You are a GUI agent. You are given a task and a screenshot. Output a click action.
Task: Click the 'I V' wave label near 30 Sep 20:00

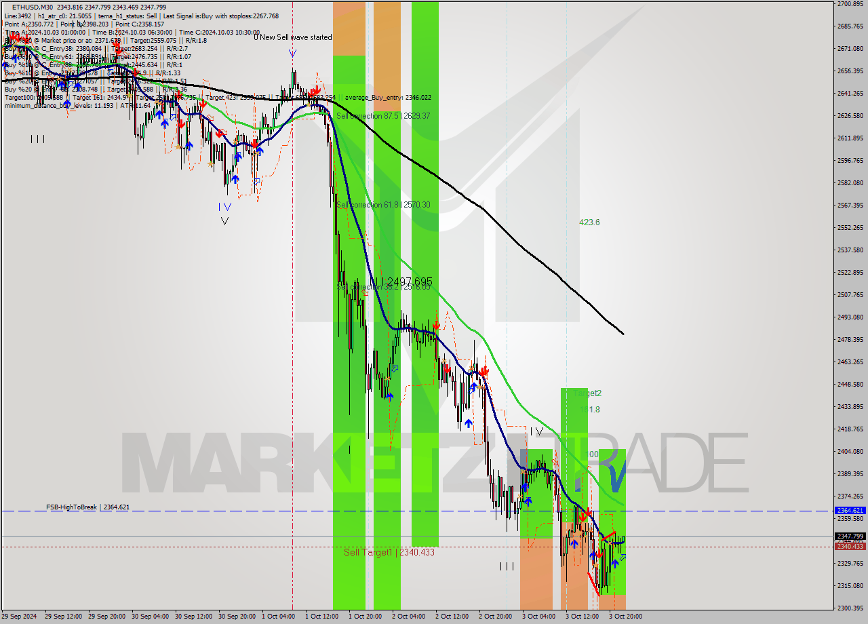pyautogui.click(x=224, y=207)
